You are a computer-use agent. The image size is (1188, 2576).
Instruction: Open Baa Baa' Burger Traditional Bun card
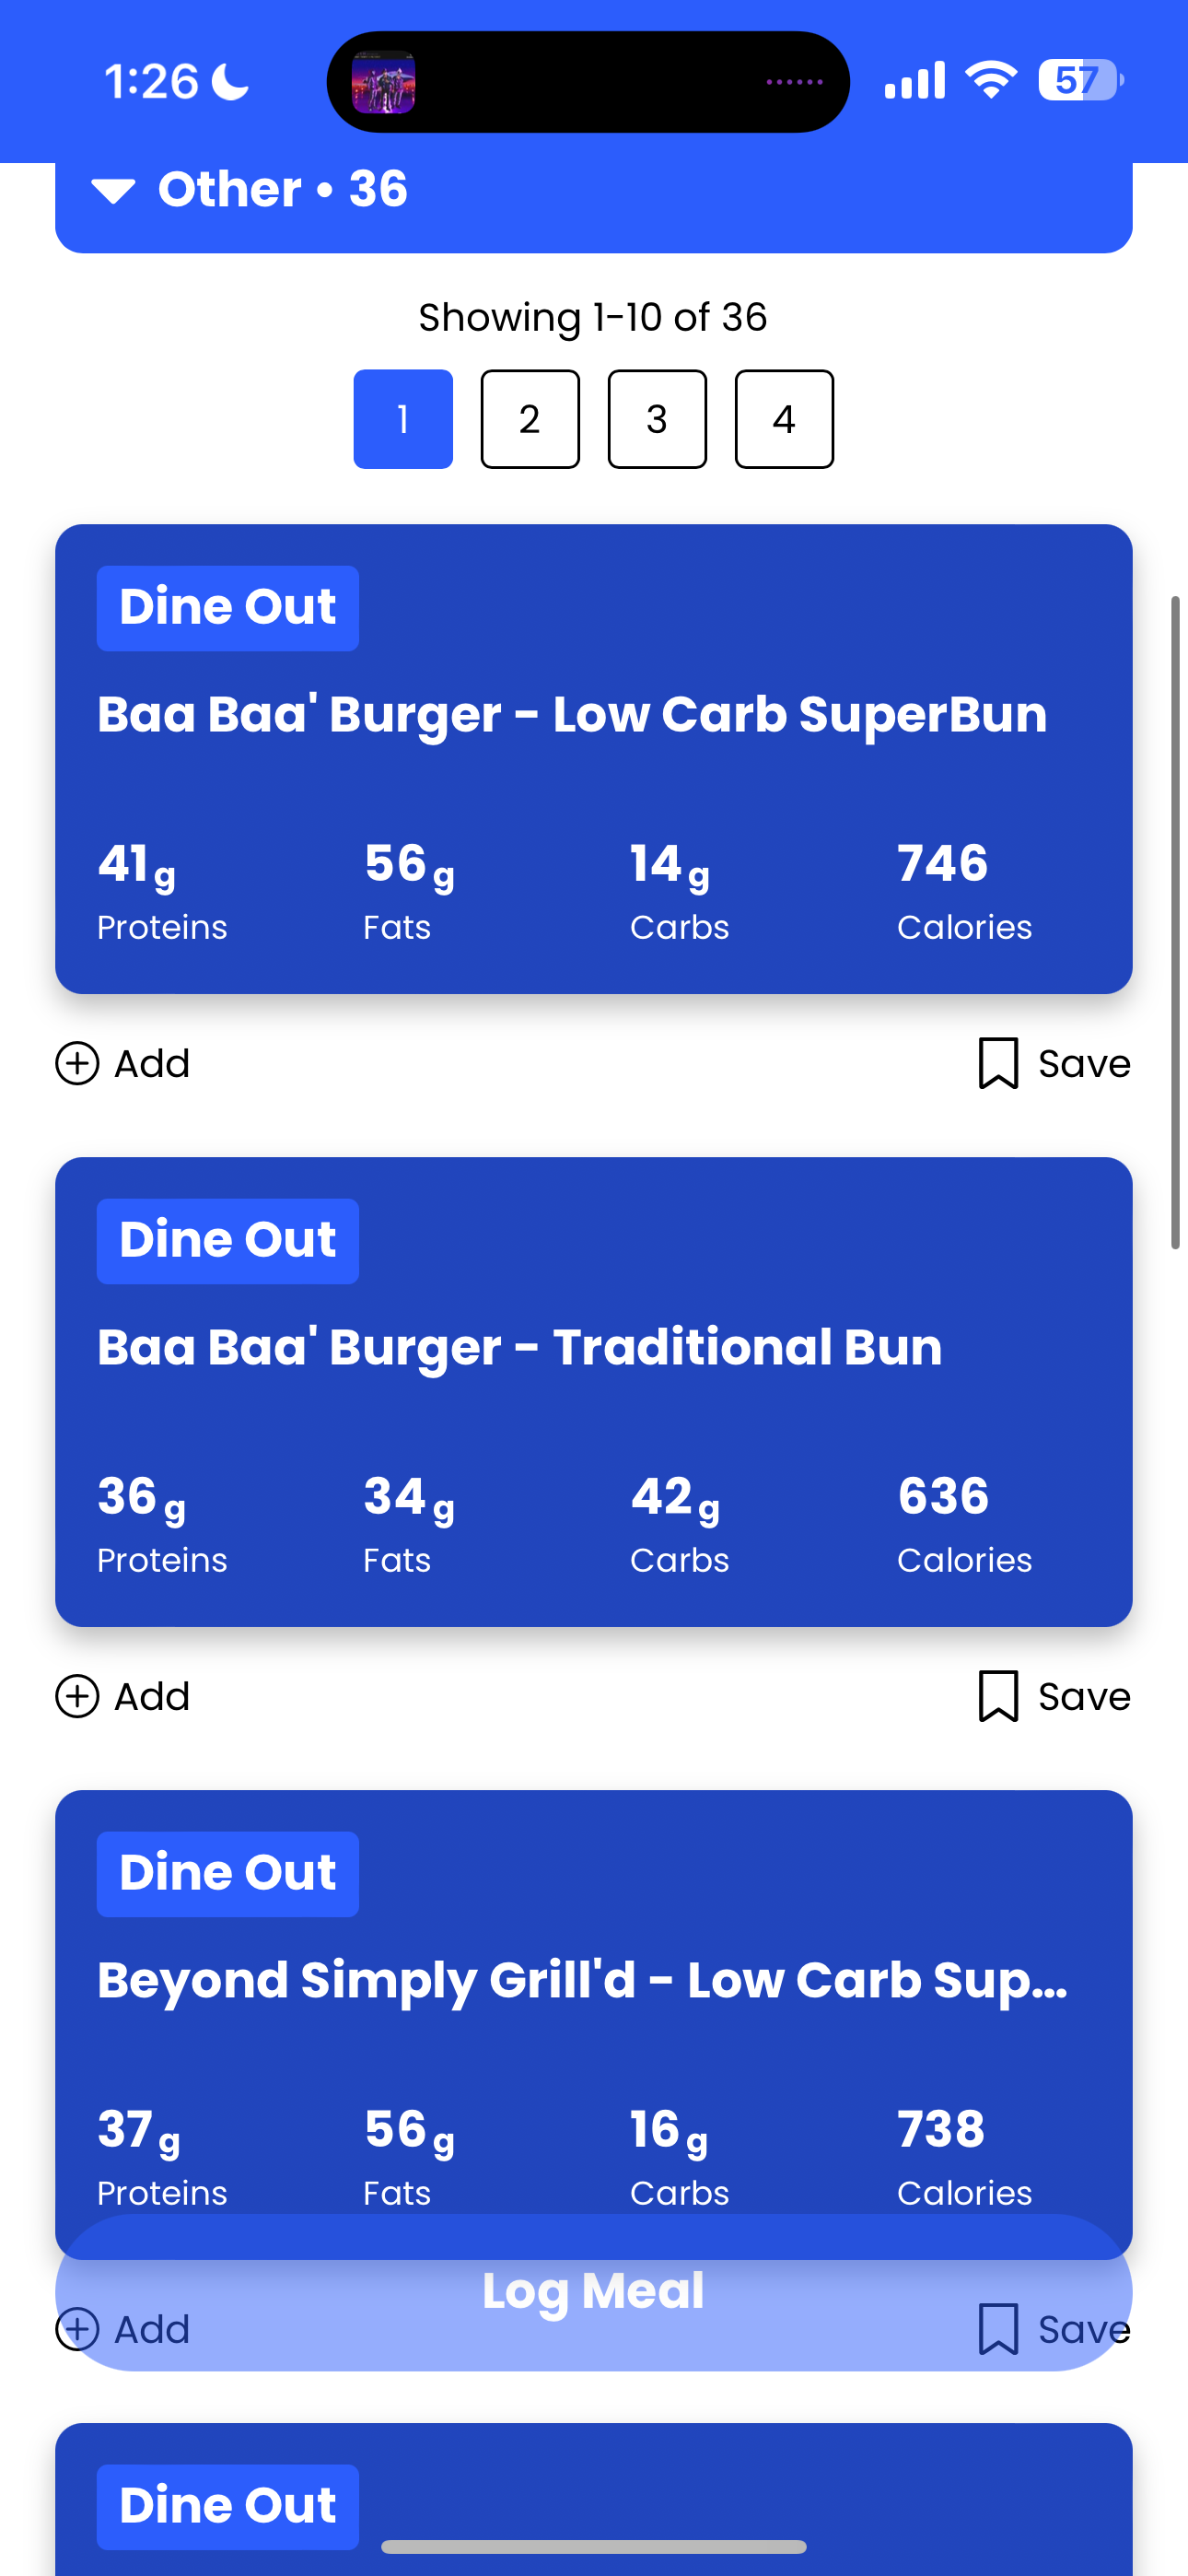click(x=594, y=1392)
